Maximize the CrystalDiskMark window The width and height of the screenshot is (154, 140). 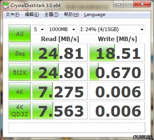click(x=129, y=4)
